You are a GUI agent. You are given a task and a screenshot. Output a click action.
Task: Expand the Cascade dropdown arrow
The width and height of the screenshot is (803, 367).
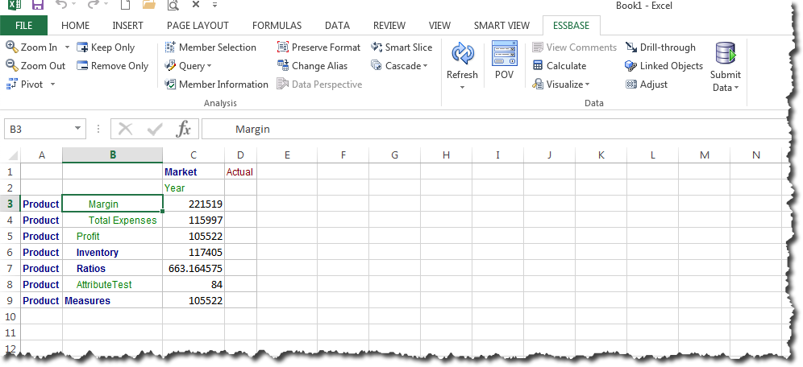tap(426, 66)
